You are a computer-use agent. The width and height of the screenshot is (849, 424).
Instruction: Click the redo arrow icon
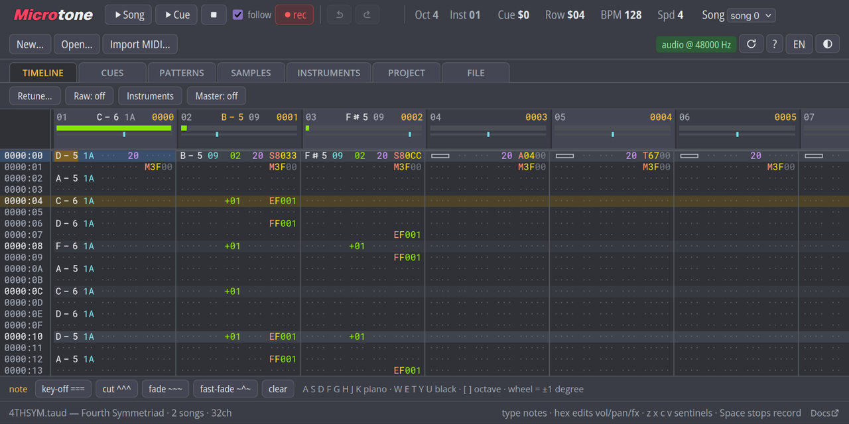[x=367, y=15]
